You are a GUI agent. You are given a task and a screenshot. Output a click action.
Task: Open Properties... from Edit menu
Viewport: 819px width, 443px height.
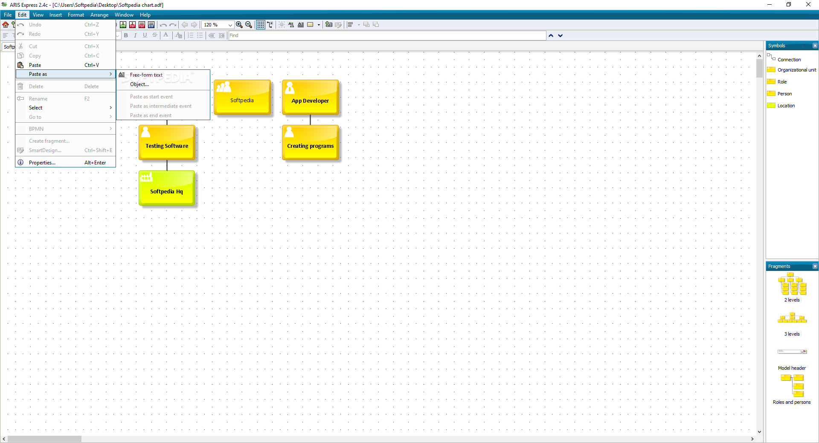(65, 163)
